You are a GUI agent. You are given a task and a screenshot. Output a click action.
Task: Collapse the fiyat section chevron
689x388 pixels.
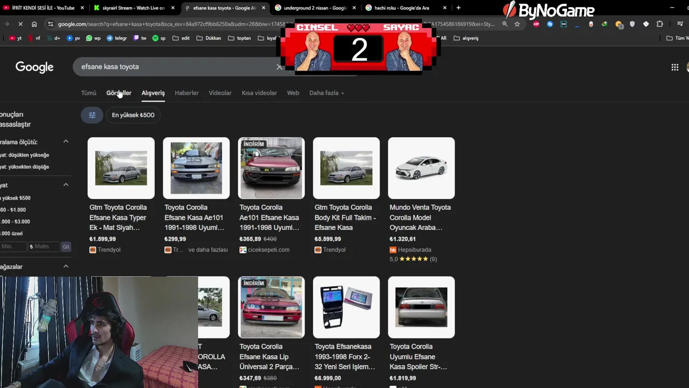pos(66,185)
